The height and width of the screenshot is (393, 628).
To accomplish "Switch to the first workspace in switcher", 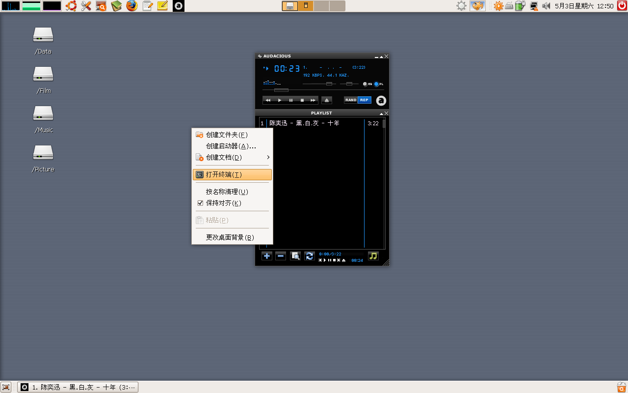I will tap(290, 6).
